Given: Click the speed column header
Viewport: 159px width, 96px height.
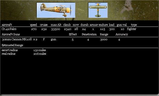Looking at the screenshot, I should pos(33,25).
